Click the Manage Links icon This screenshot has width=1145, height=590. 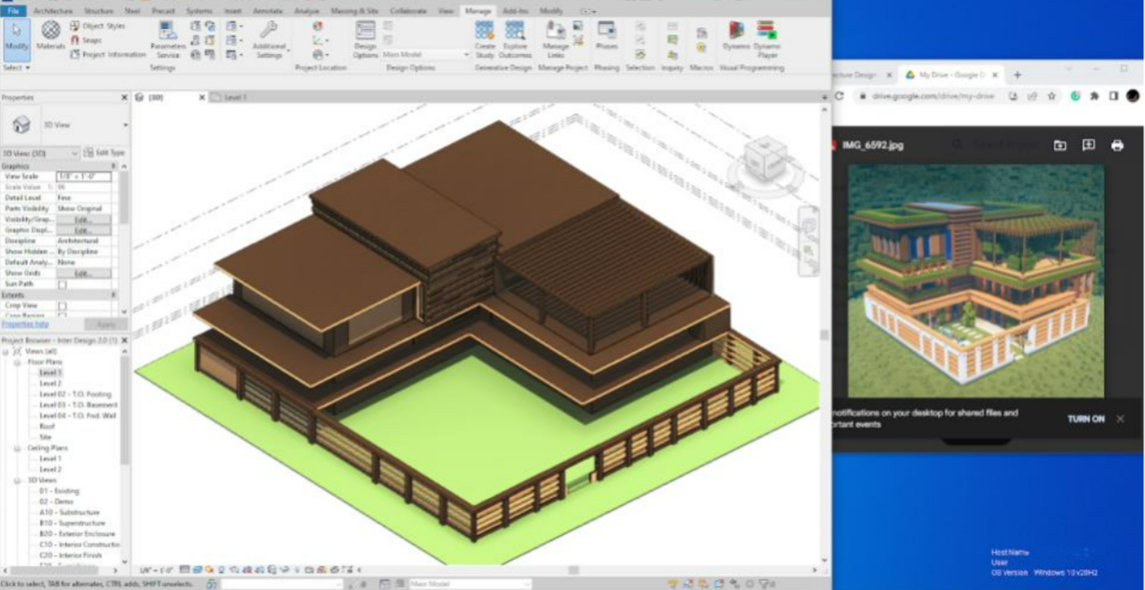tap(556, 38)
